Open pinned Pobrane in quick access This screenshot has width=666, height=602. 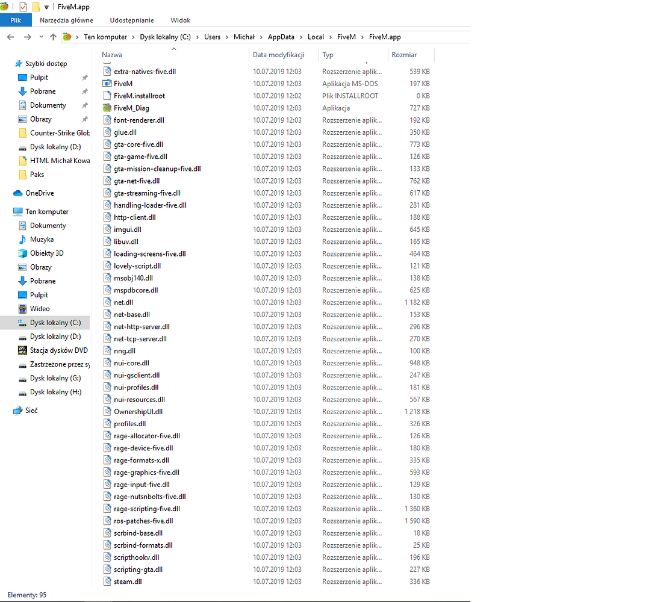tap(43, 92)
